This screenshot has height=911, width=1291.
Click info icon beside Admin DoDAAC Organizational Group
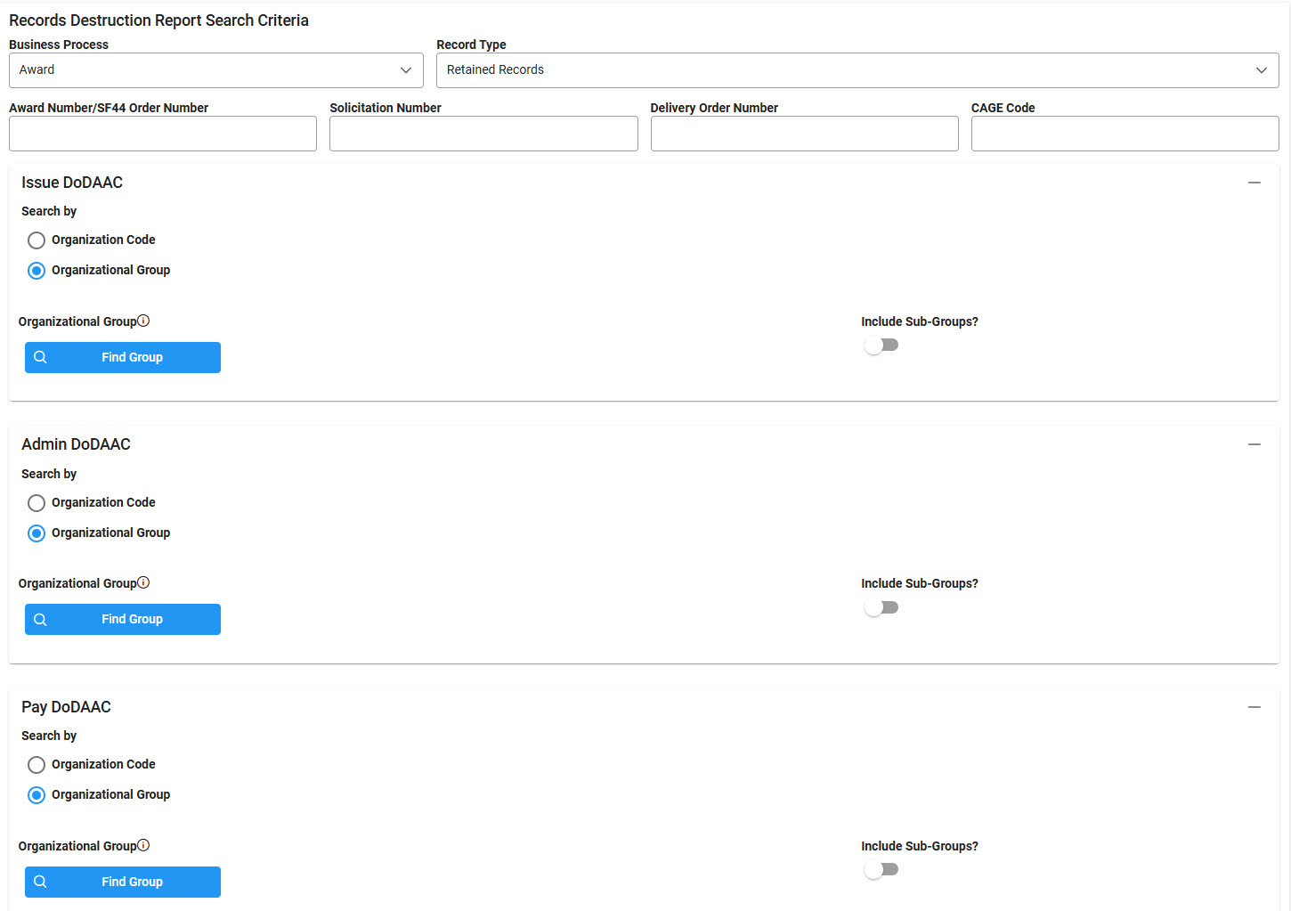pos(143,582)
